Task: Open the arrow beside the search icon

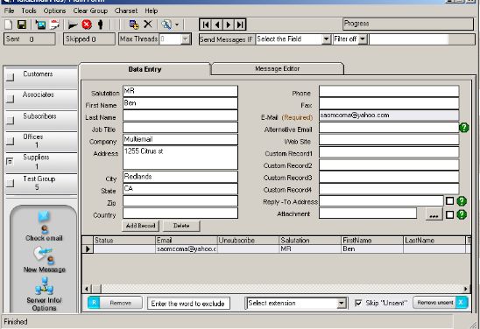Action: coord(177,24)
